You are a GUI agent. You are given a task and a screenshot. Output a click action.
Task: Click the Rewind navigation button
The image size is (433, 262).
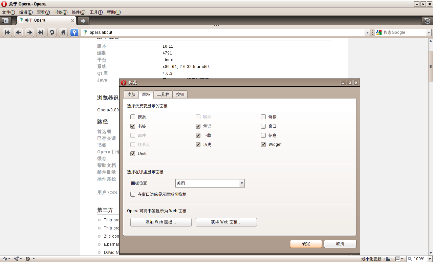coord(7,32)
